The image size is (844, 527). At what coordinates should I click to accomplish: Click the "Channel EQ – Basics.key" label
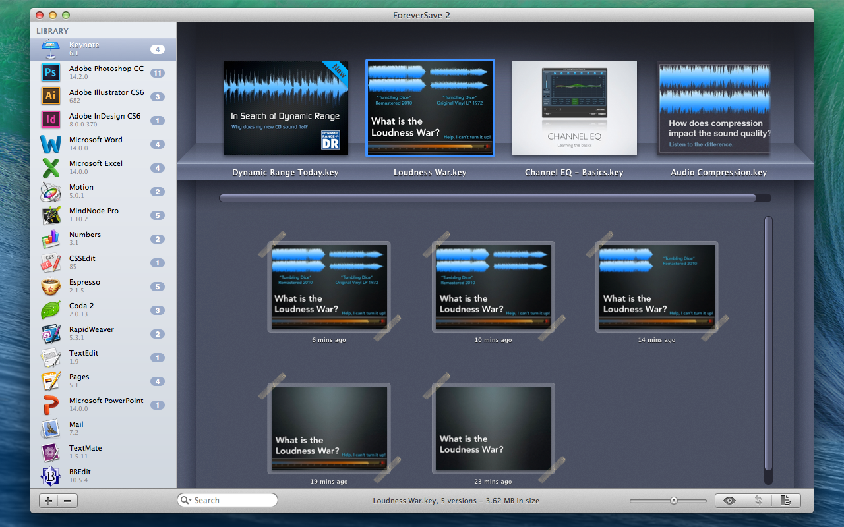click(574, 173)
